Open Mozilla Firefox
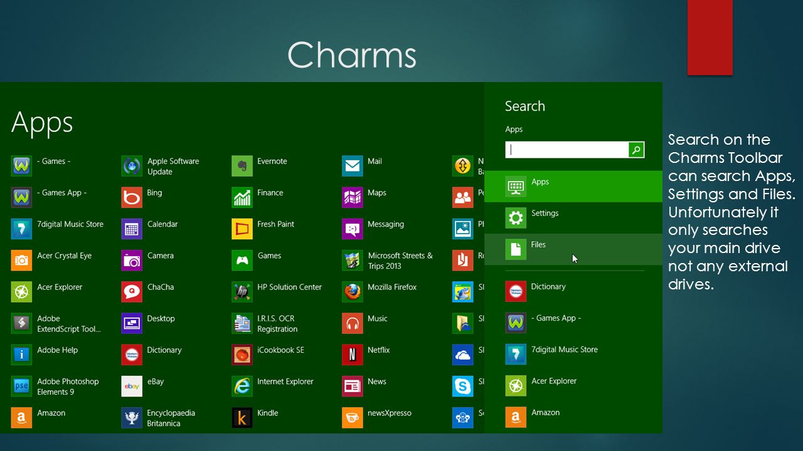803x451 pixels. click(380, 292)
